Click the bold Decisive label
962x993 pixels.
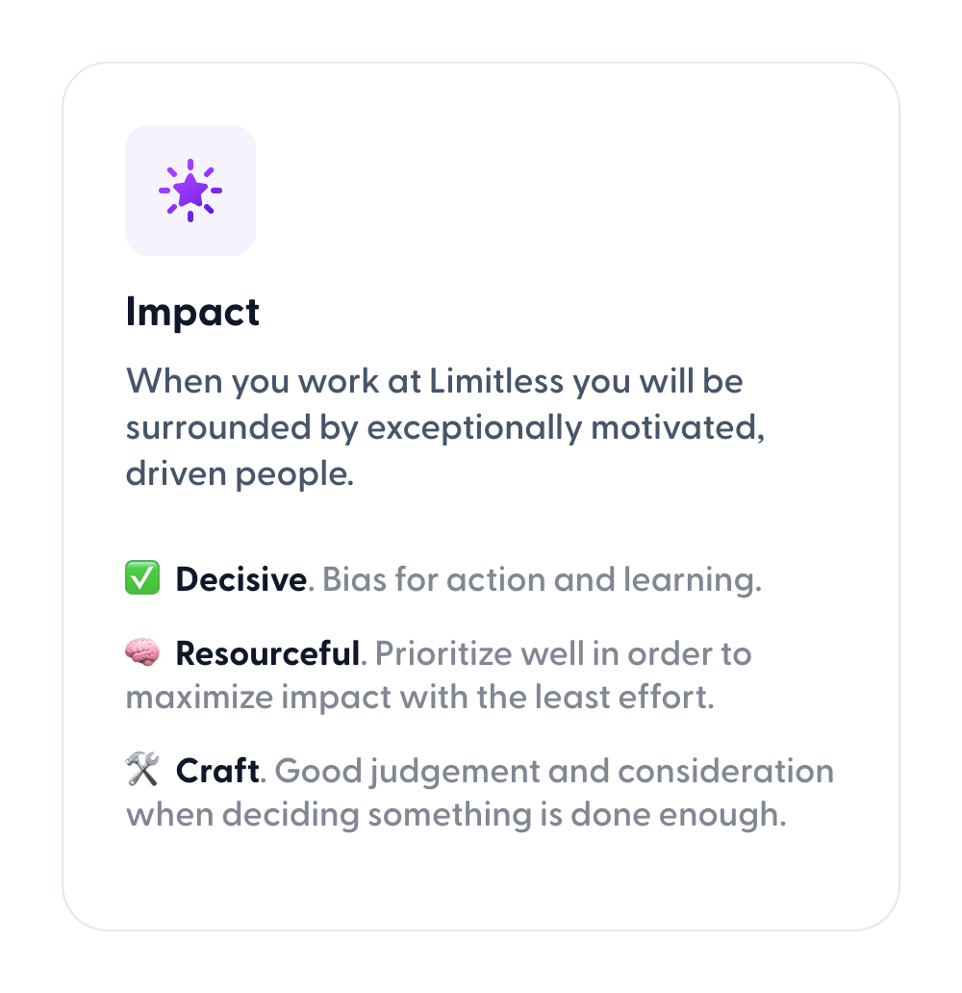point(240,580)
